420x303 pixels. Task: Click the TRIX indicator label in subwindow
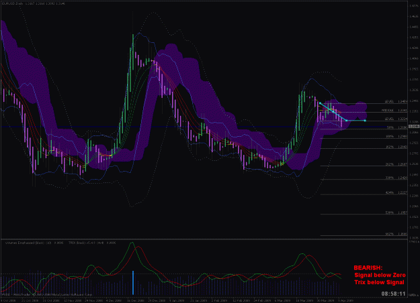point(92,243)
